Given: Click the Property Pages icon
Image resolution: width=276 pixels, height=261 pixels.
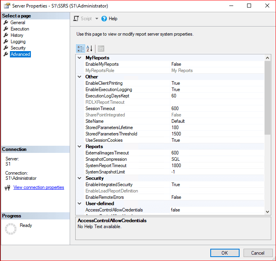Looking at the screenshot, I should [x=101, y=49].
